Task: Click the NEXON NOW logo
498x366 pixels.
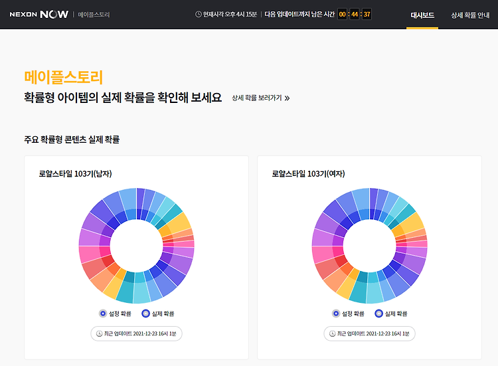Action: (x=39, y=15)
